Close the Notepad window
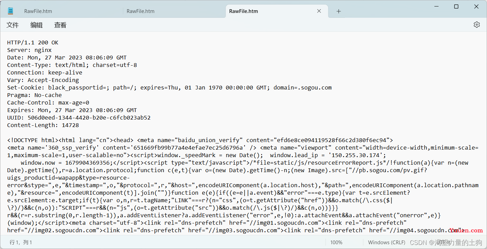 click(476, 6)
